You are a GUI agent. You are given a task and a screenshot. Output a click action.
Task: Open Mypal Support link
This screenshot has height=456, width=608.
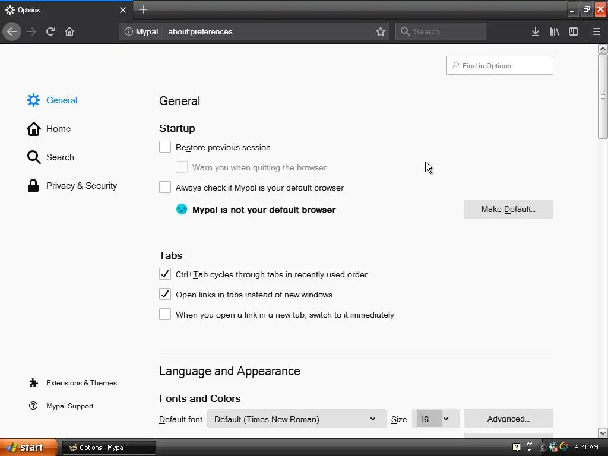click(61, 406)
